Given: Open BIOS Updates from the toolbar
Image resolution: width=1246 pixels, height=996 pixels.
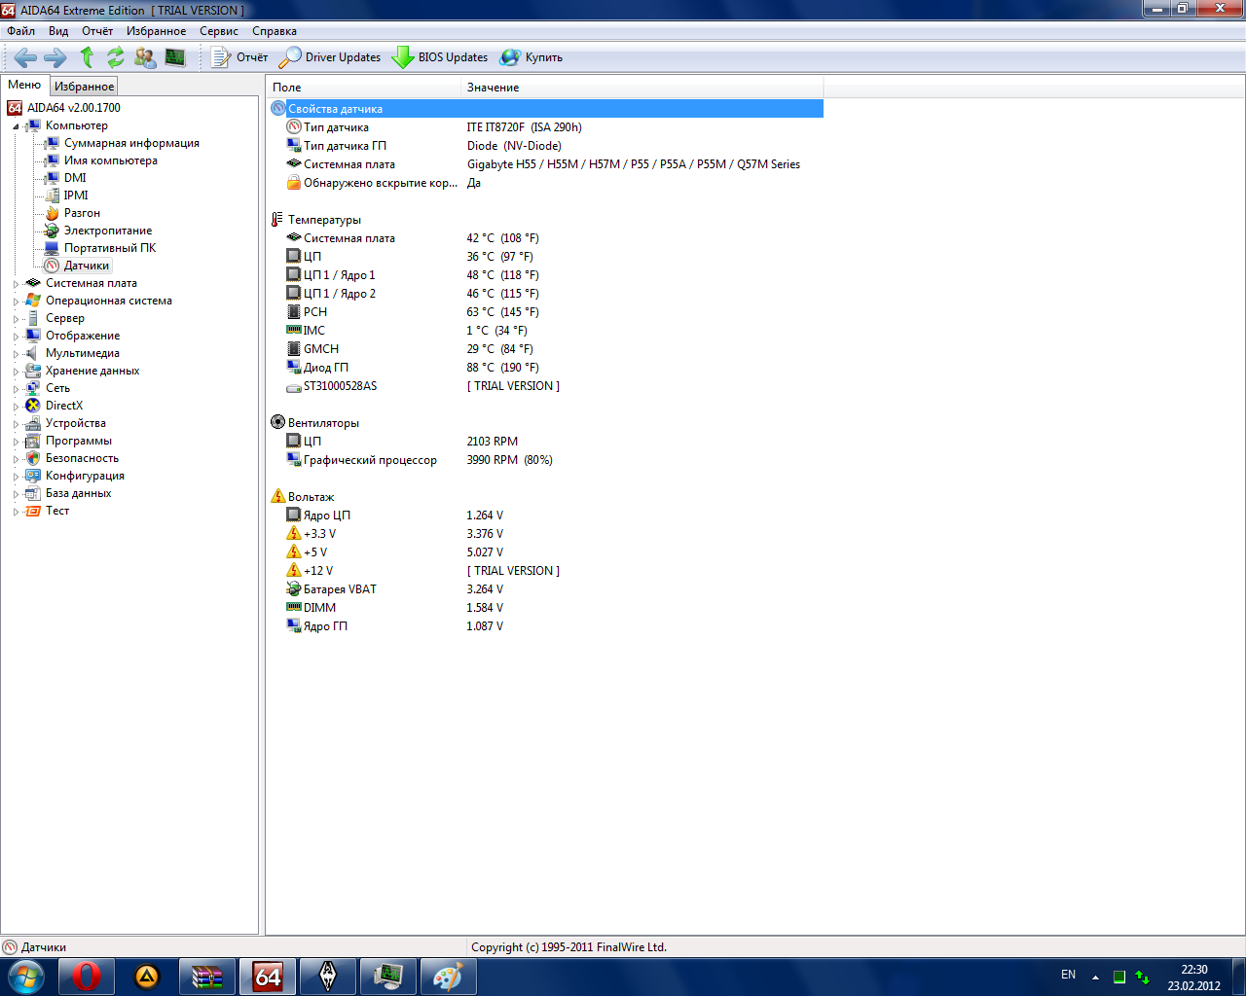Looking at the screenshot, I should click(440, 57).
